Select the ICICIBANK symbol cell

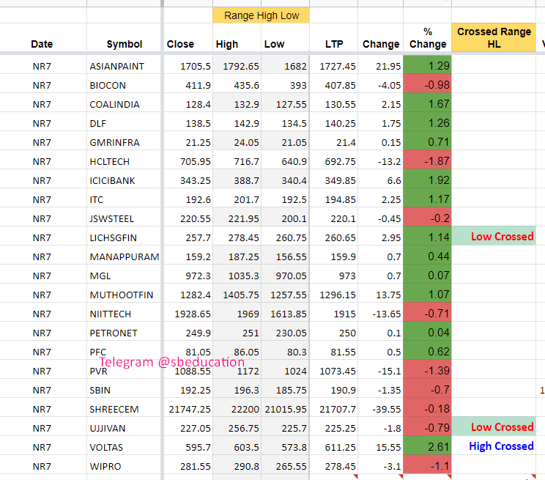click(124, 180)
